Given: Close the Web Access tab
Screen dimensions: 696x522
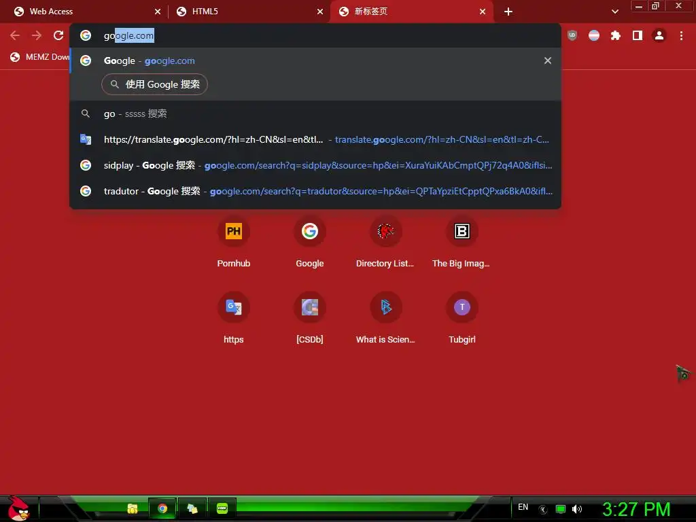Looking at the screenshot, I should (x=158, y=12).
